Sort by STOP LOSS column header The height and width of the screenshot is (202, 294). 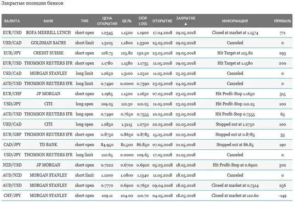143,21
